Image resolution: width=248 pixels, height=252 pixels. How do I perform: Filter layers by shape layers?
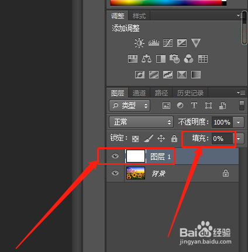coord(208,106)
